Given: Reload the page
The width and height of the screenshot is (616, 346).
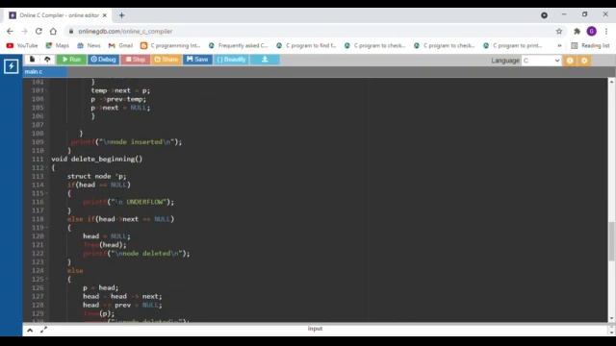Looking at the screenshot, I should click(x=38, y=31).
